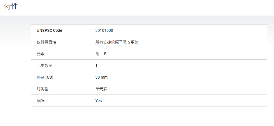Image resolution: width=274 pixels, height=126 pixels.
Task: Click the 38 mm diameter value
Action: click(x=101, y=77)
